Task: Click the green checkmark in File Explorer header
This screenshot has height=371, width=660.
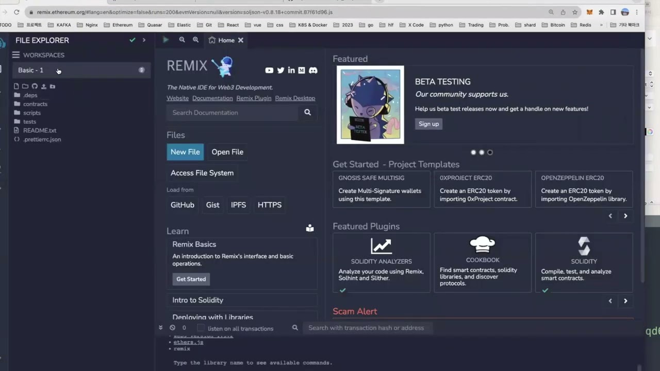Action: (133, 40)
